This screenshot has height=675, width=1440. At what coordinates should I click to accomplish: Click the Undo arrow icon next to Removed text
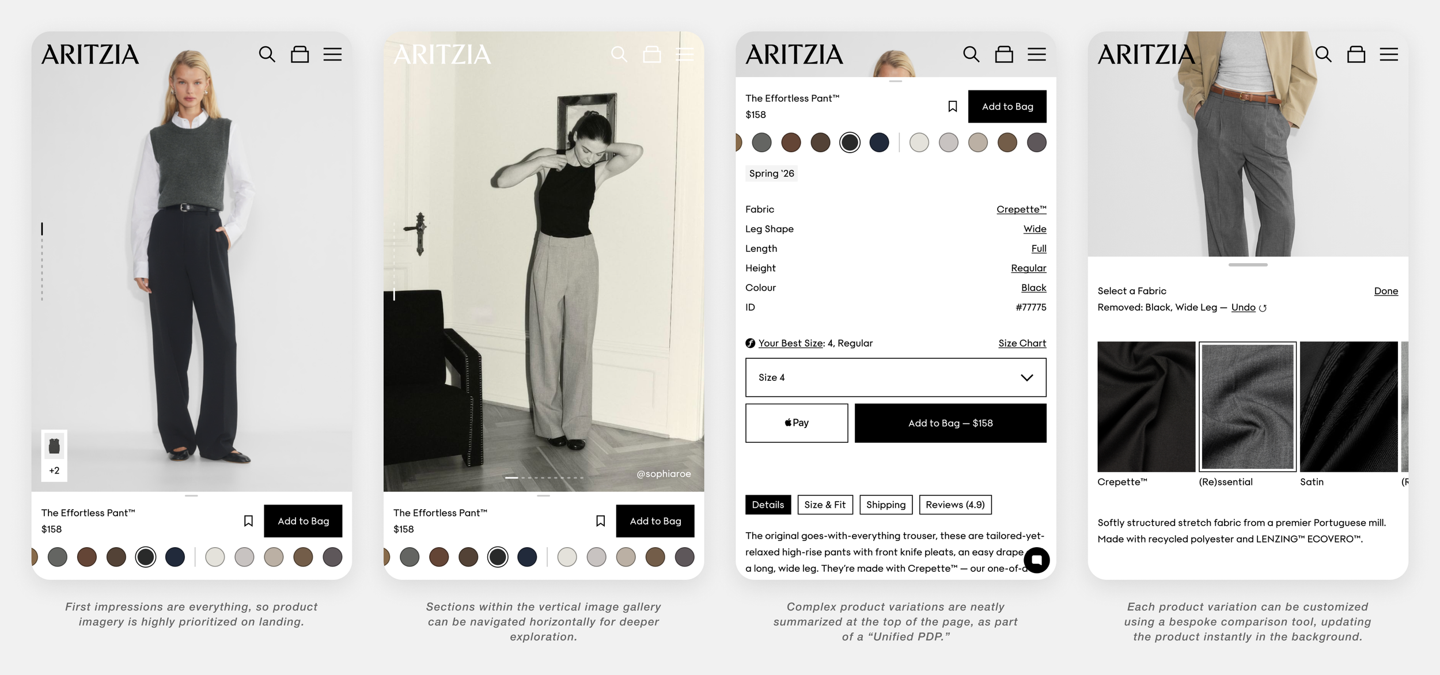tap(1263, 308)
